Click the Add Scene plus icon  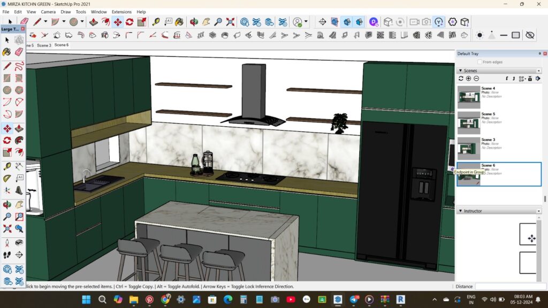pos(468,79)
